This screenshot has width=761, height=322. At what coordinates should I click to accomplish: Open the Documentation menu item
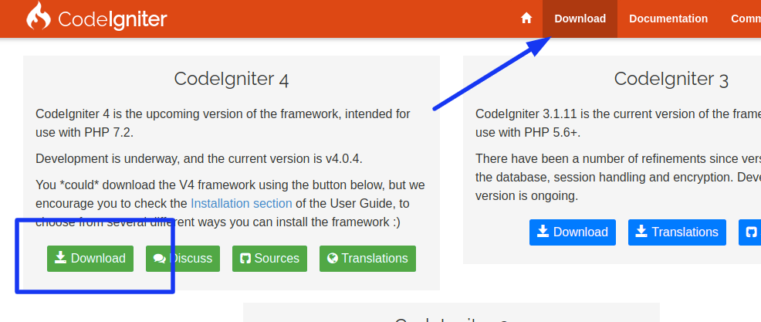pyautogui.click(x=668, y=19)
